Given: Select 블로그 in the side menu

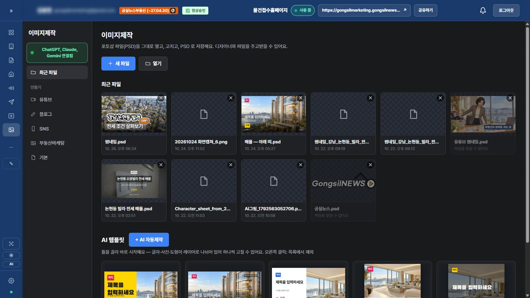Looking at the screenshot, I should pos(57,114).
